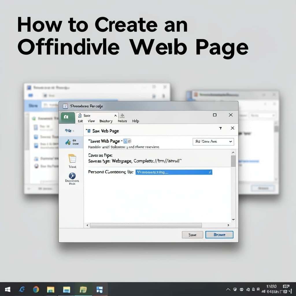The width and height of the screenshot is (296, 296).
Task: Open the blue tiled app on the taskbar
Action: pos(99,289)
